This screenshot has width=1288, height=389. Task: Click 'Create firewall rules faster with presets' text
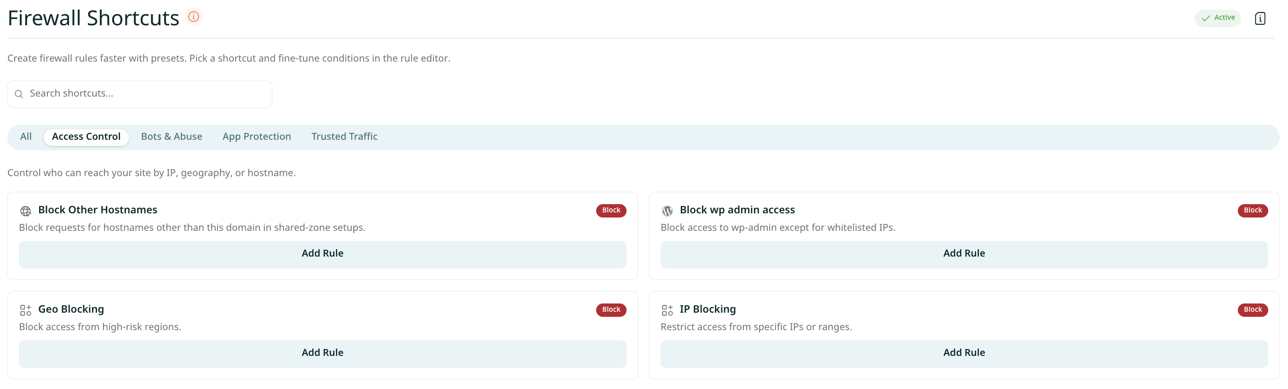(229, 58)
